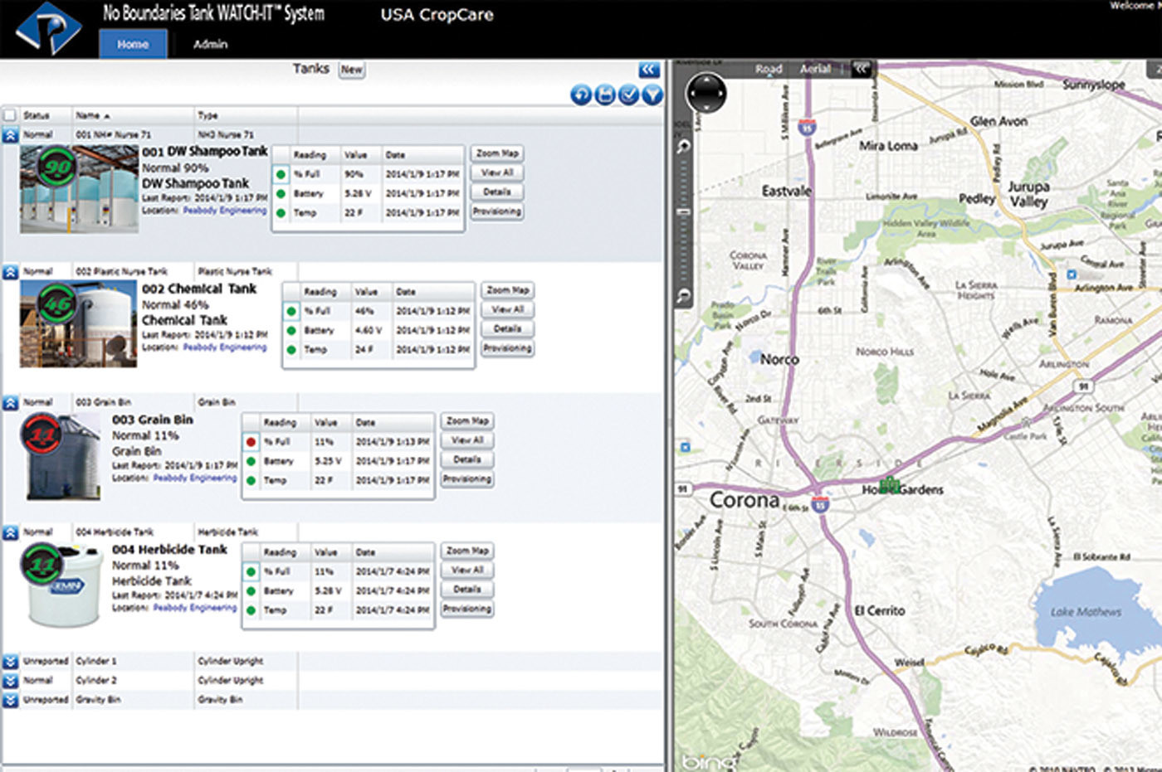Click the "003 Grain Bin" heading

tap(153, 420)
